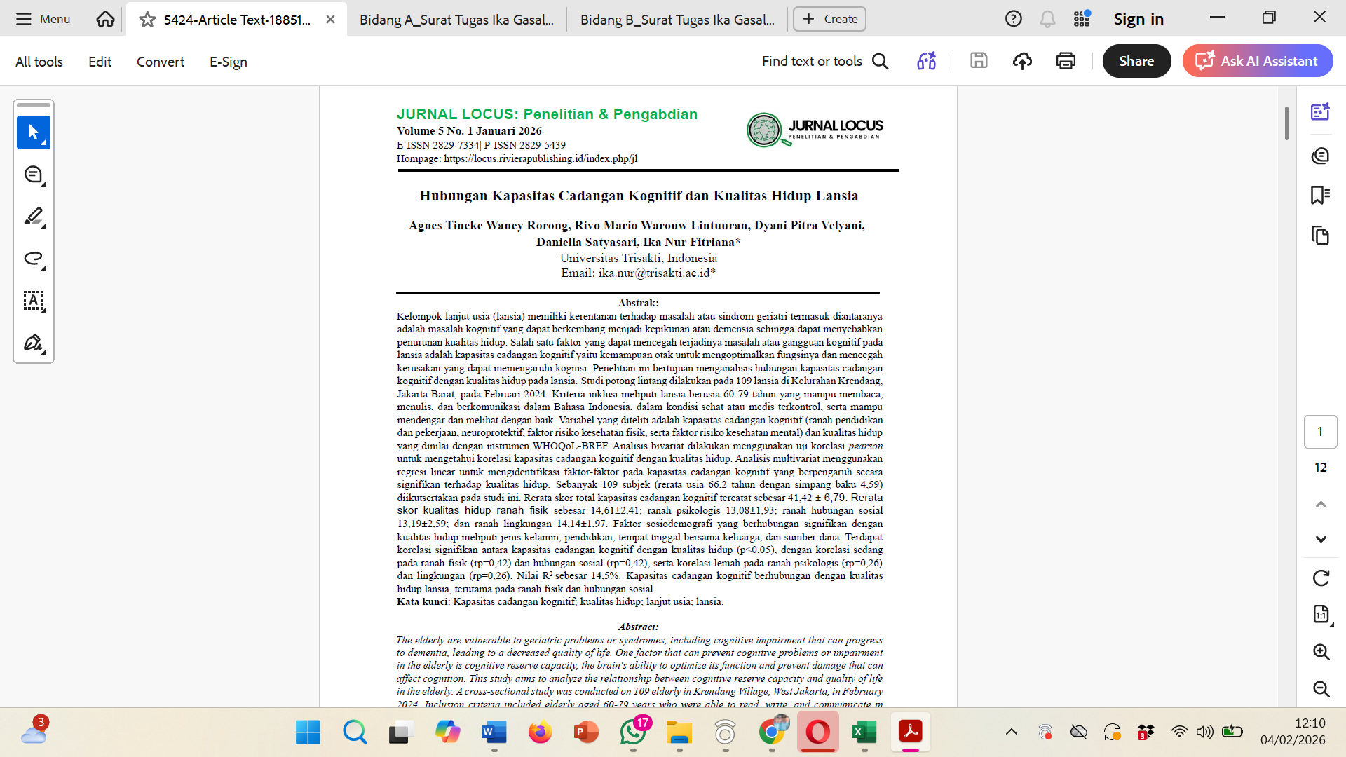The width and height of the screenshot is (1346, 757).
Task: Click Ask AI Assistant button
Action: (x=1258, y=61)
